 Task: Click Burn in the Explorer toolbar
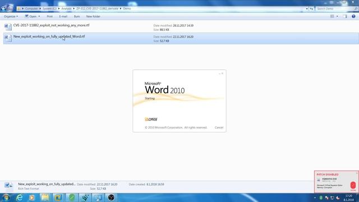[x=77, y=16]
